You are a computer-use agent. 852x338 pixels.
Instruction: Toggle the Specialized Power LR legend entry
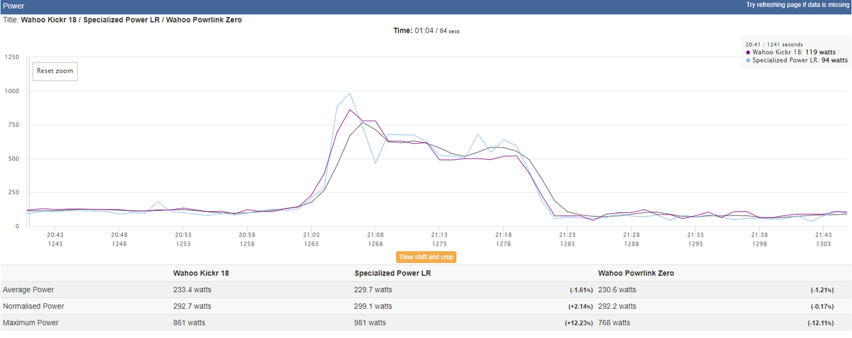coord(797,60)
